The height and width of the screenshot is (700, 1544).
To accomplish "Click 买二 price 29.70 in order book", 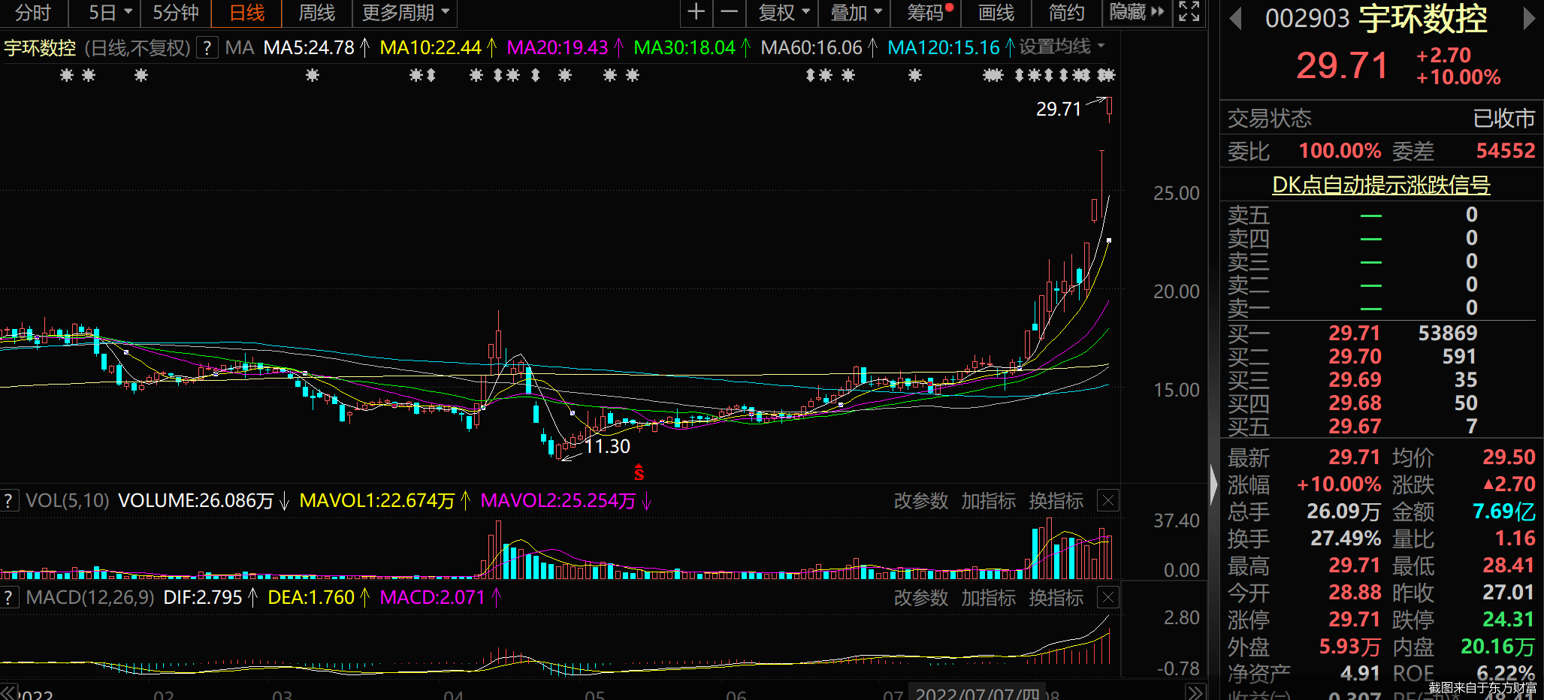I will (x=1355, y=357).
